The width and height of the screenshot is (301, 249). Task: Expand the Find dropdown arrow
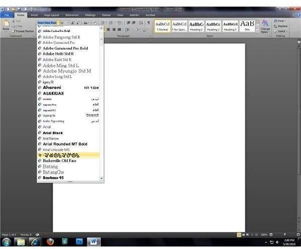coord(285,21)
